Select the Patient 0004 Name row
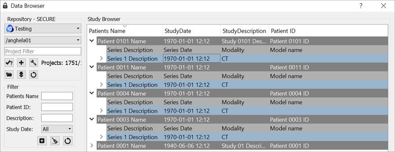This screenshot has width=395, height=152. [x=242, y=94]
